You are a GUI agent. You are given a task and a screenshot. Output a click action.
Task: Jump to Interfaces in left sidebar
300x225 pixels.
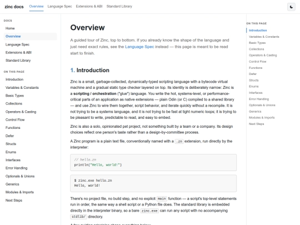tap(30, 160)
